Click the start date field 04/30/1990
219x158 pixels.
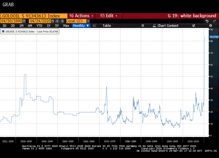click(x=11, y=21)
